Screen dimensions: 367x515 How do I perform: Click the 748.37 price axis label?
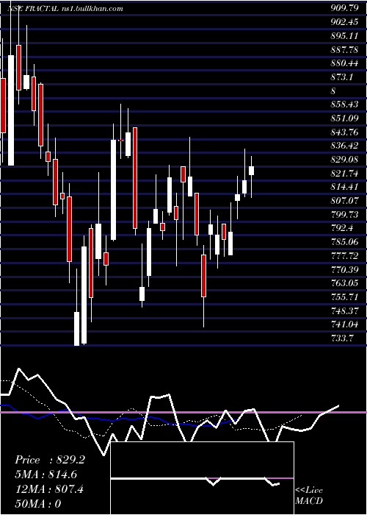tap(344, 310)
